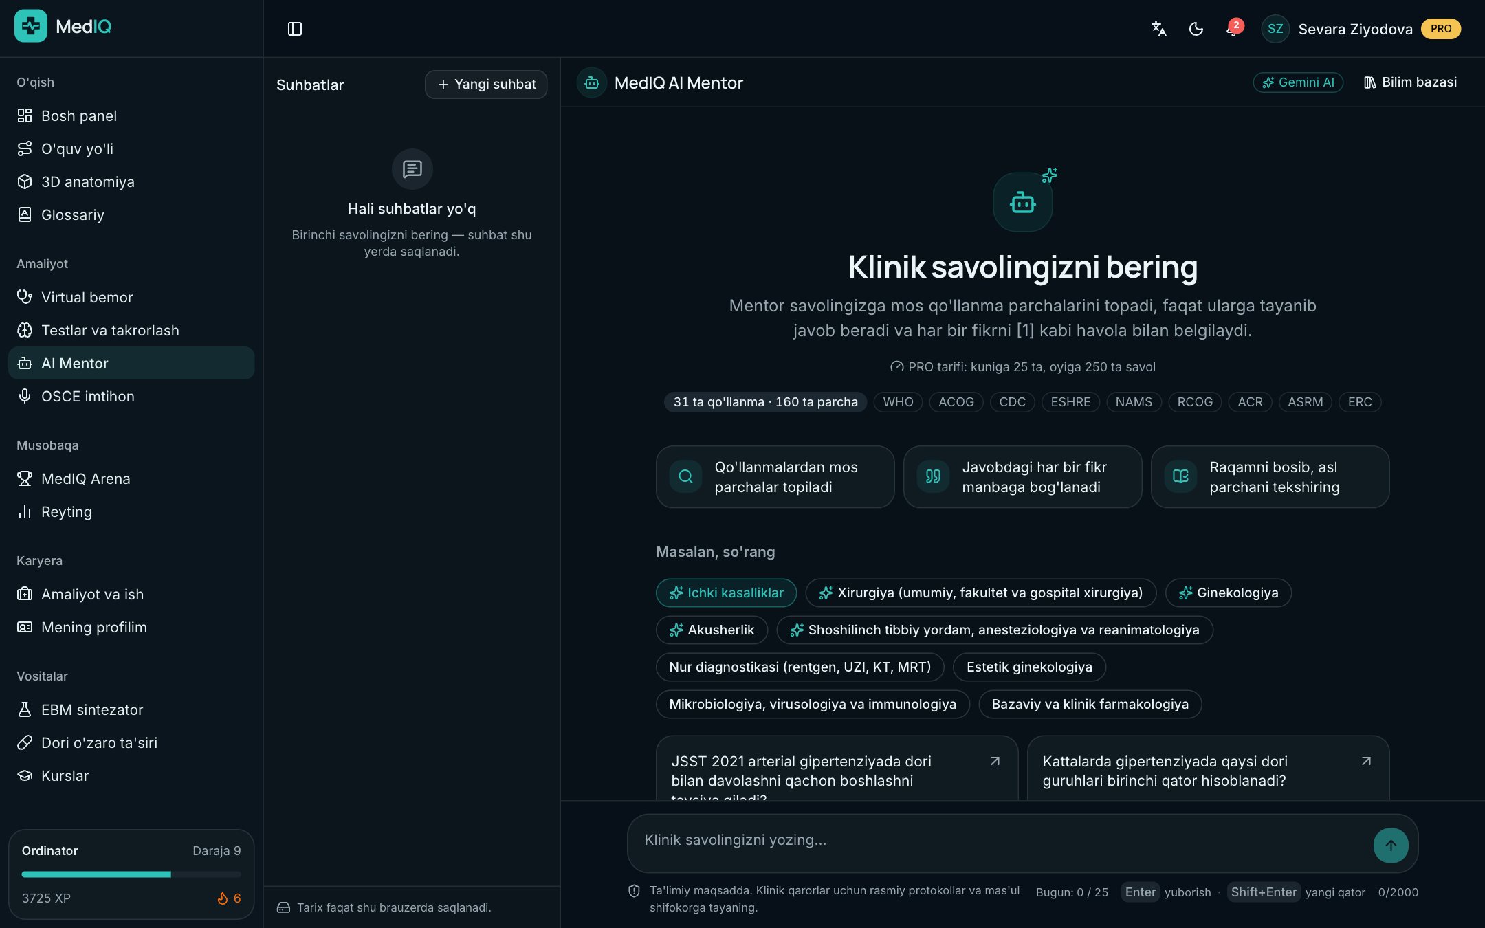Image resolution: width=1485 pixels, height=928 pixels.
Task: Select Estetik ginekologiya topic chip
Action: click(x=1029, y=667)
